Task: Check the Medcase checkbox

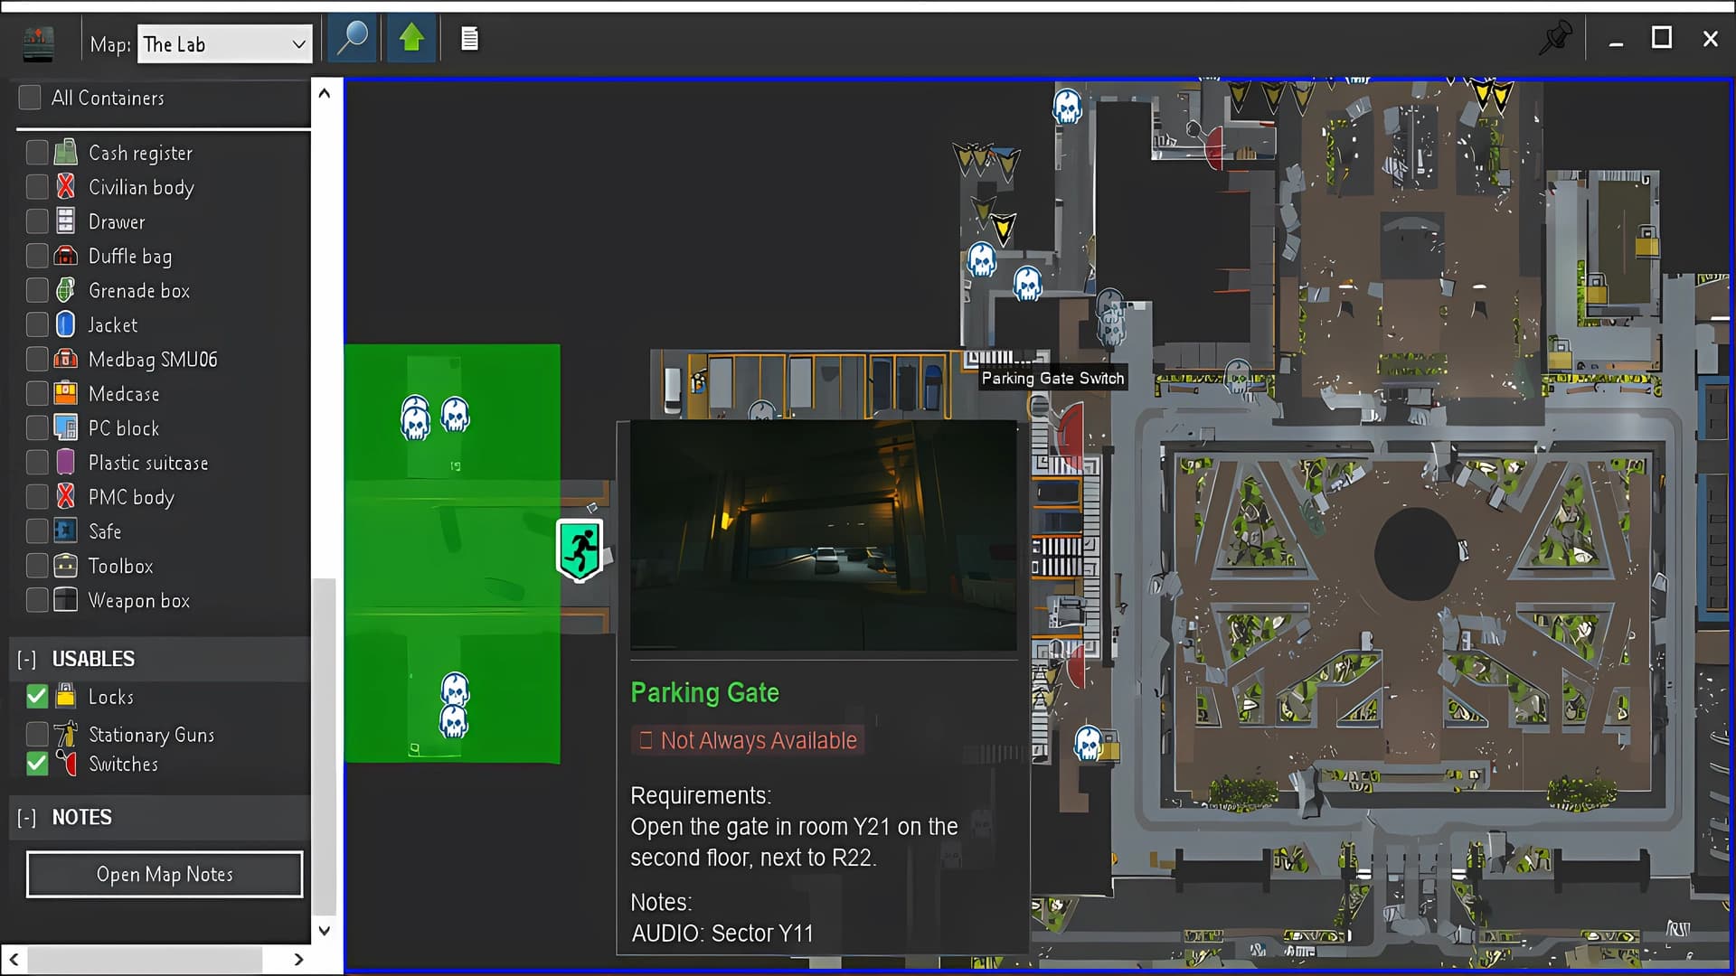Action: pyautogui.click(x=37, y=393)
